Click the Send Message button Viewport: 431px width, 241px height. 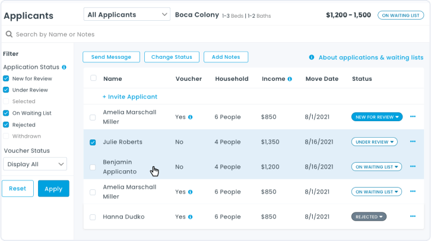coord(111,57)
